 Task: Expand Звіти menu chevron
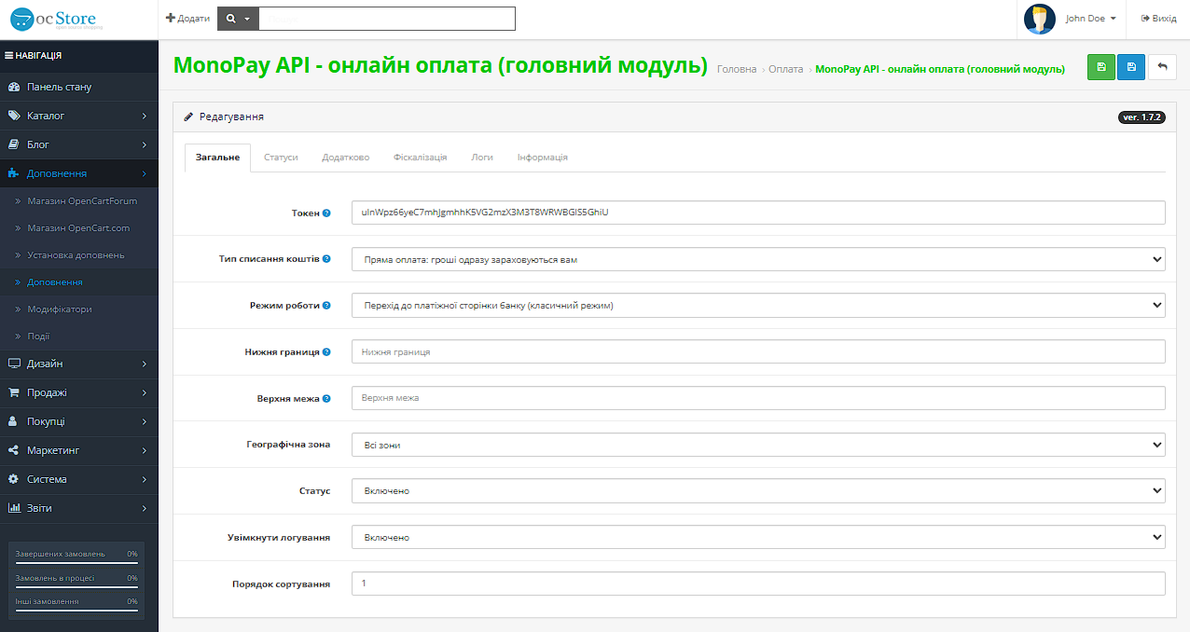(145, 508)
